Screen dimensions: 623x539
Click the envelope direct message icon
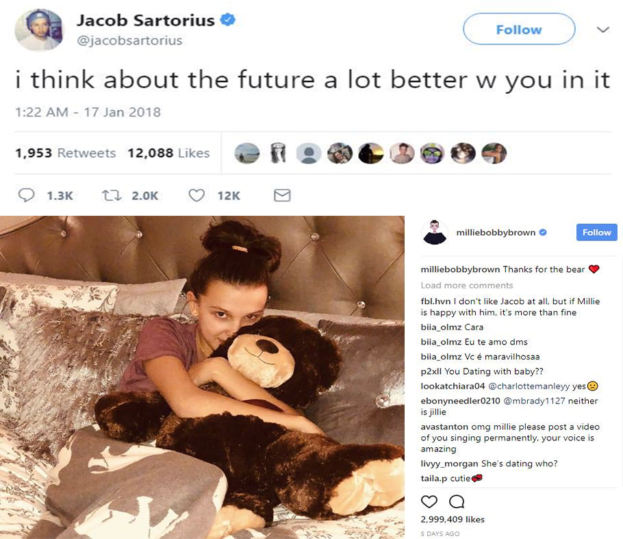[282, 195]
